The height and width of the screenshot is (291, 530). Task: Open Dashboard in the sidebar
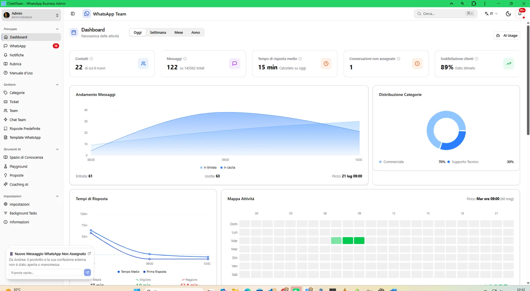click(x=31, y=37)
